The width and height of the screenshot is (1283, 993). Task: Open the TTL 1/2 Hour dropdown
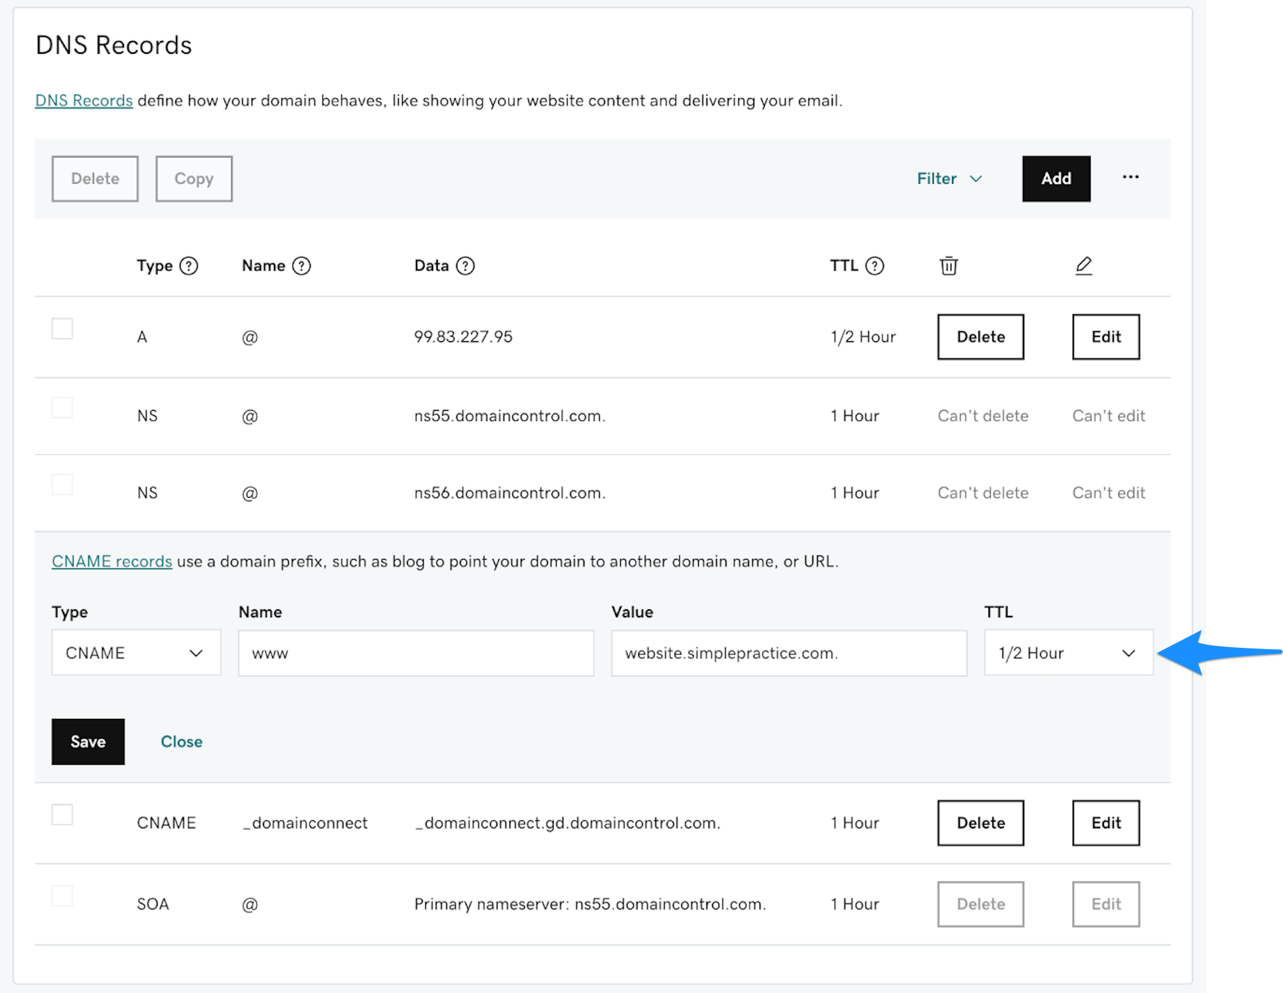1069,653
